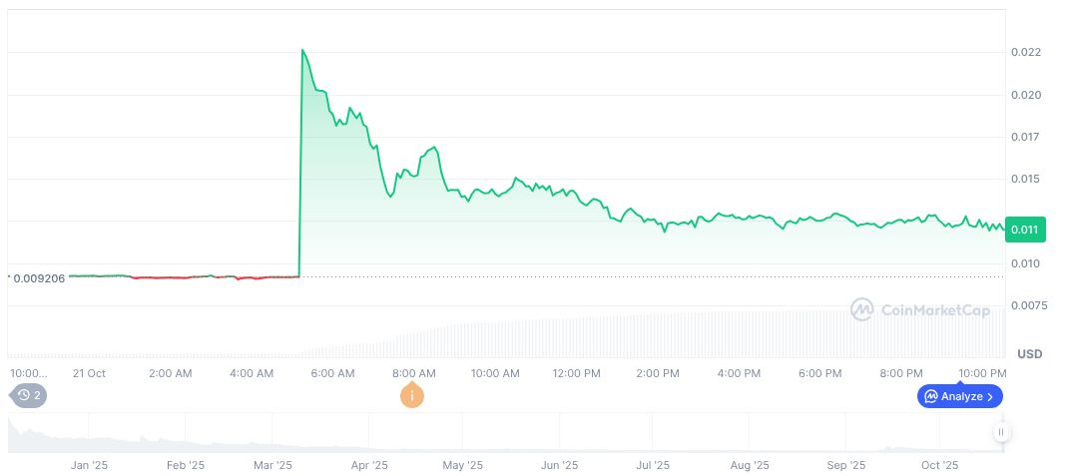Click the icon inside the Analyze button
The width and height of the screenshot is (1070, 476).
(931, 396)
